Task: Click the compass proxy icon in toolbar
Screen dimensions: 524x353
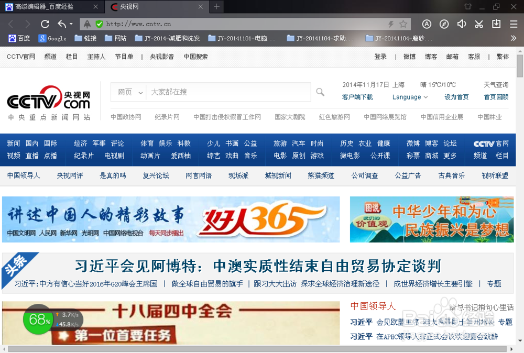Action: pyautogui.click(x=444, y=24)
